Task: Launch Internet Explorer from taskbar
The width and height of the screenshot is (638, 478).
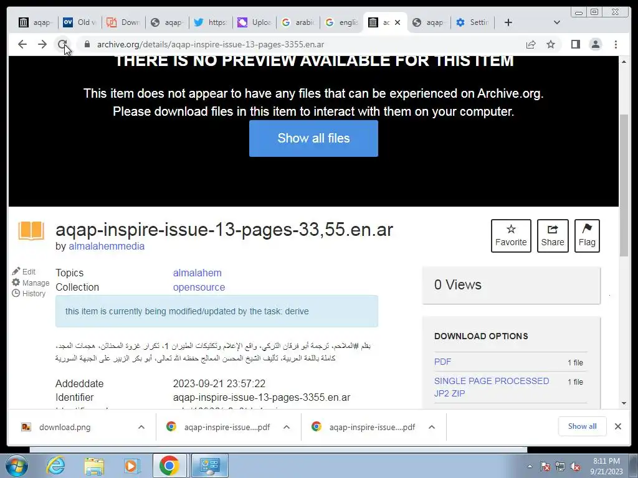Action: click(55, 466)
